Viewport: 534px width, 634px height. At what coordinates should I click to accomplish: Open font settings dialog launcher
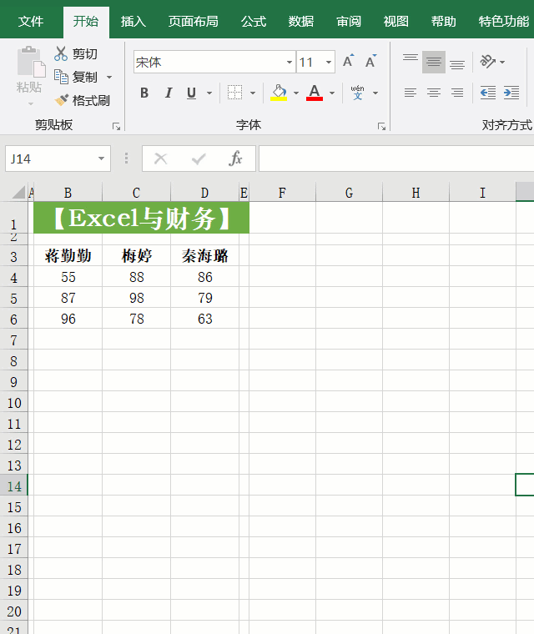pos(381,127)
